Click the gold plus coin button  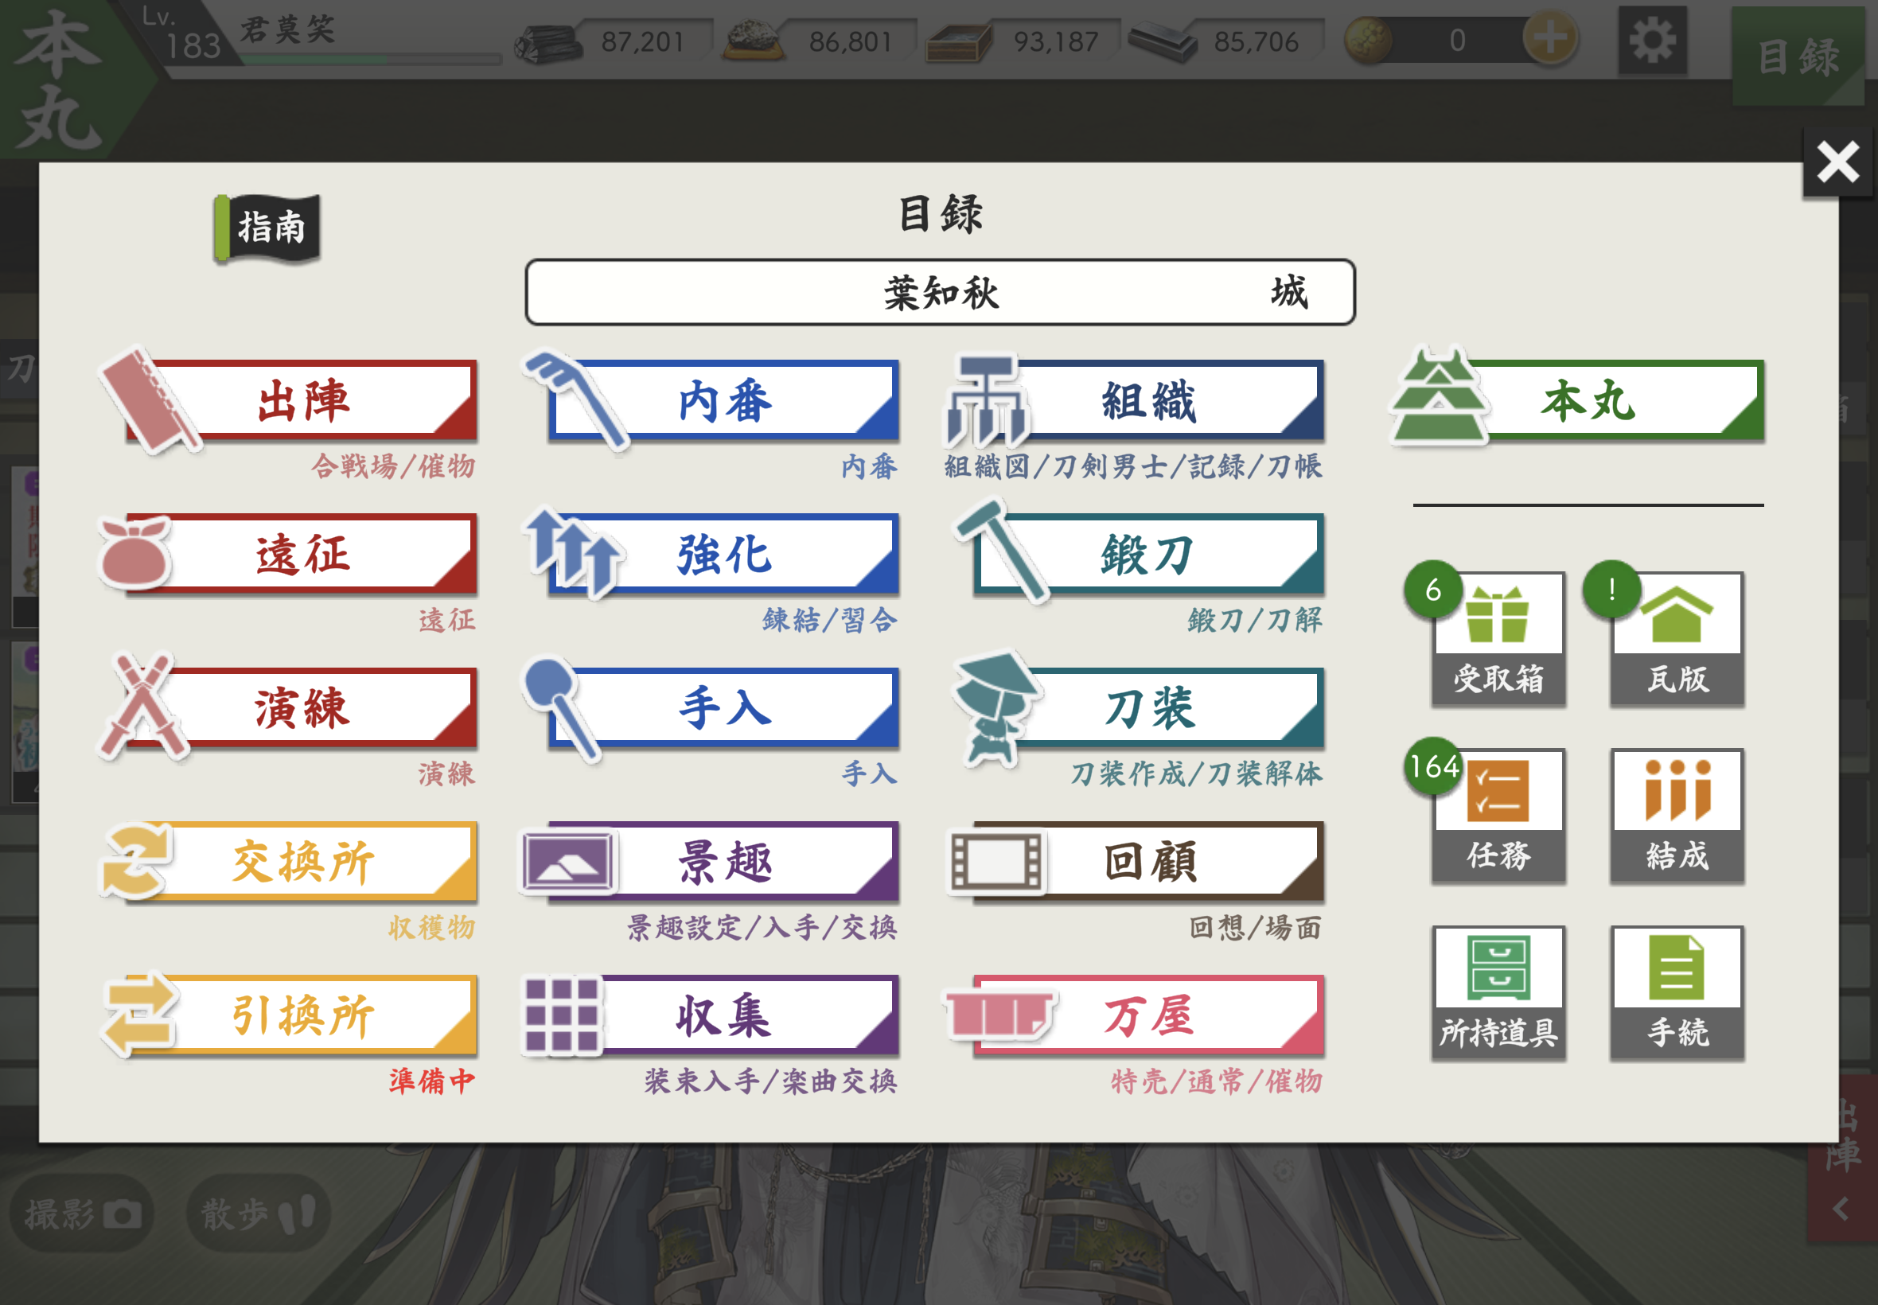click(x=1549, y=38)
